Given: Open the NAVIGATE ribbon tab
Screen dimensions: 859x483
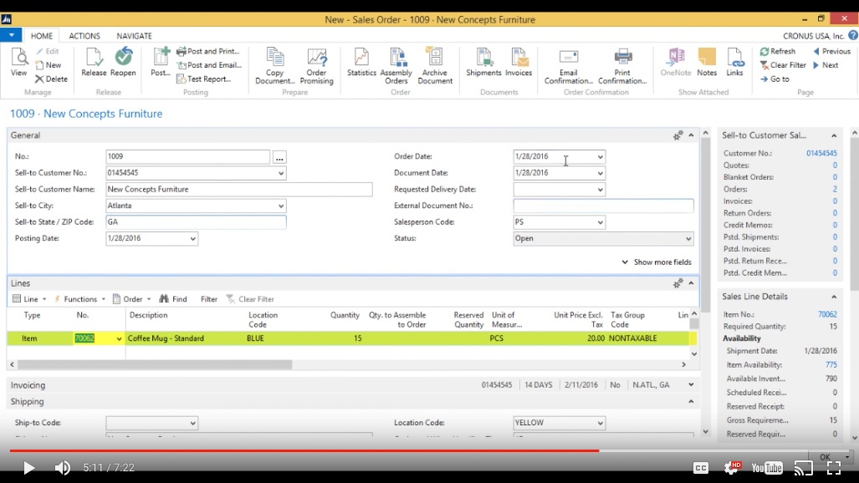Looking at the screenshot, I should [x=134, y=36].
